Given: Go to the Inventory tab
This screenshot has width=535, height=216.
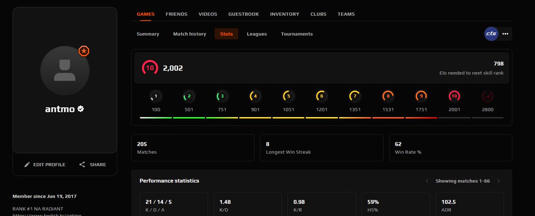Looking at the screenshot, I should (285, 14).
